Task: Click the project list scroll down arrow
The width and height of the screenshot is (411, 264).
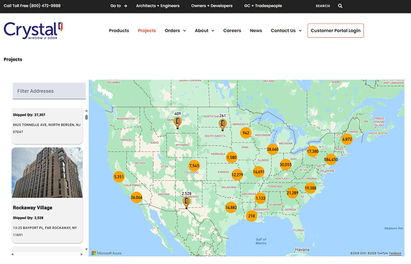Action: (86, 249)
